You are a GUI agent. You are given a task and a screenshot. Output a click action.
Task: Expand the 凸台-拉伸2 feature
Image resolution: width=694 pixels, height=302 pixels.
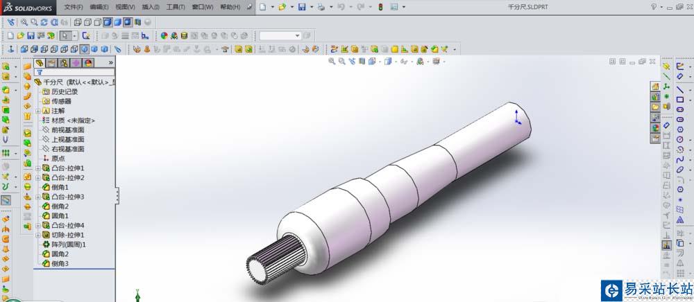click(38, 177)
